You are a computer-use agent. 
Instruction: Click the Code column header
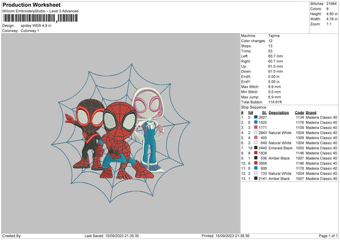pos(299,112)
